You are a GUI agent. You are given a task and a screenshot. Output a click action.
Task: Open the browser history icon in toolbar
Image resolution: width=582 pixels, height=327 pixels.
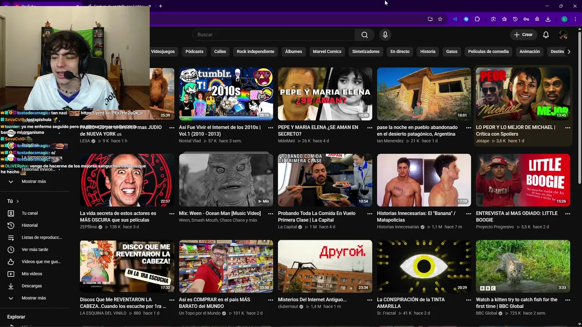click(x=515, y=19)
